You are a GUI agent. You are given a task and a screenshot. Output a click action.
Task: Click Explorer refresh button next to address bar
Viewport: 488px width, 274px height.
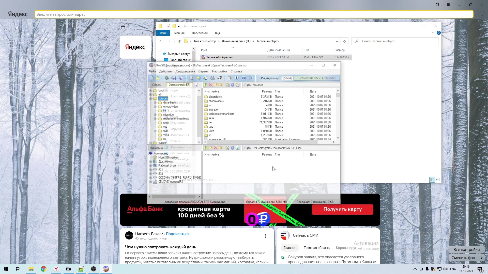pyautogui.click(x=345, y=41)
